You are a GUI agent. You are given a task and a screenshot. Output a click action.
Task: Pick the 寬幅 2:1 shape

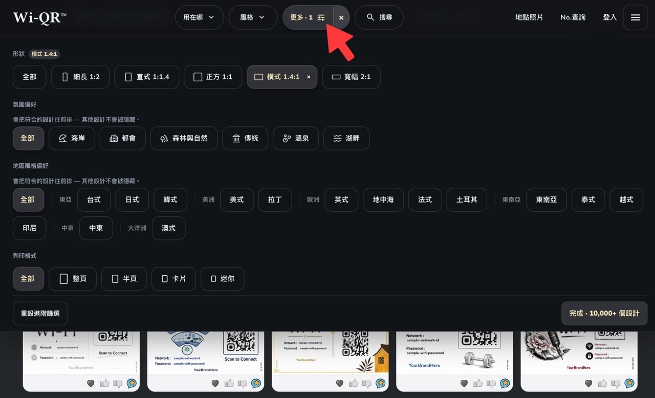point(351,77)
